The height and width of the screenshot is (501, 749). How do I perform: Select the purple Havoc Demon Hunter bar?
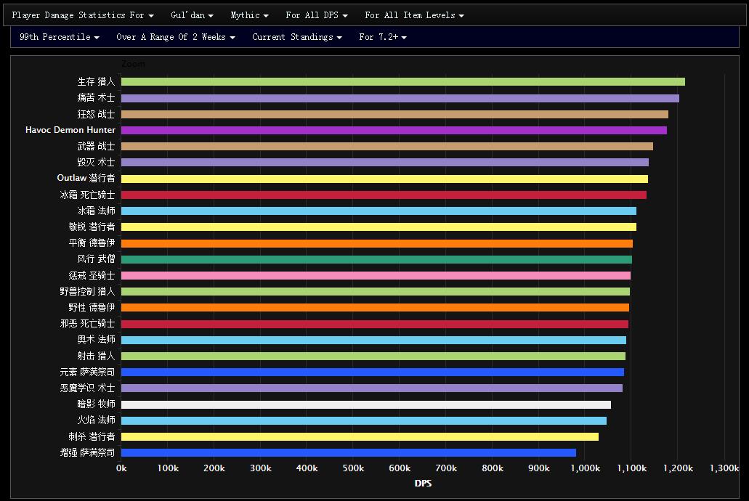coord(393,130)
